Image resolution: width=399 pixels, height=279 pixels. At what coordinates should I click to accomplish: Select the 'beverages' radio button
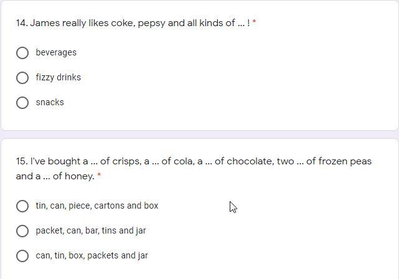point(22,53)
